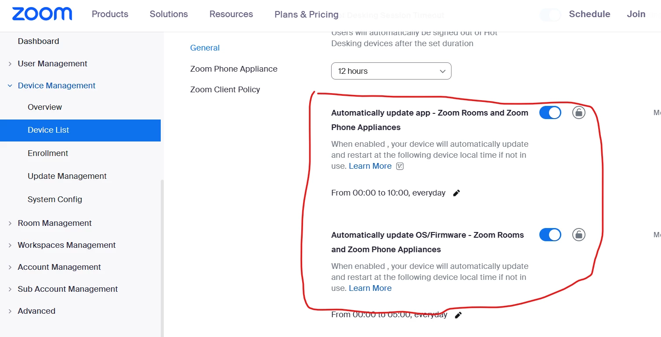Edit the 00:00 to 05:00 schedule pencil
Image resolution: width=661 pixels, height=337 pixels.
click(458, 315)
